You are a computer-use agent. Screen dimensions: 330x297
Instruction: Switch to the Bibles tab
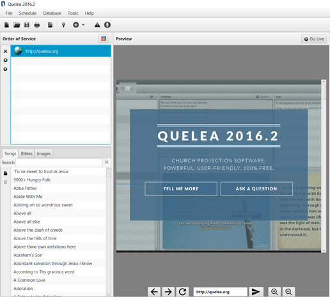(x=26, y=153)
